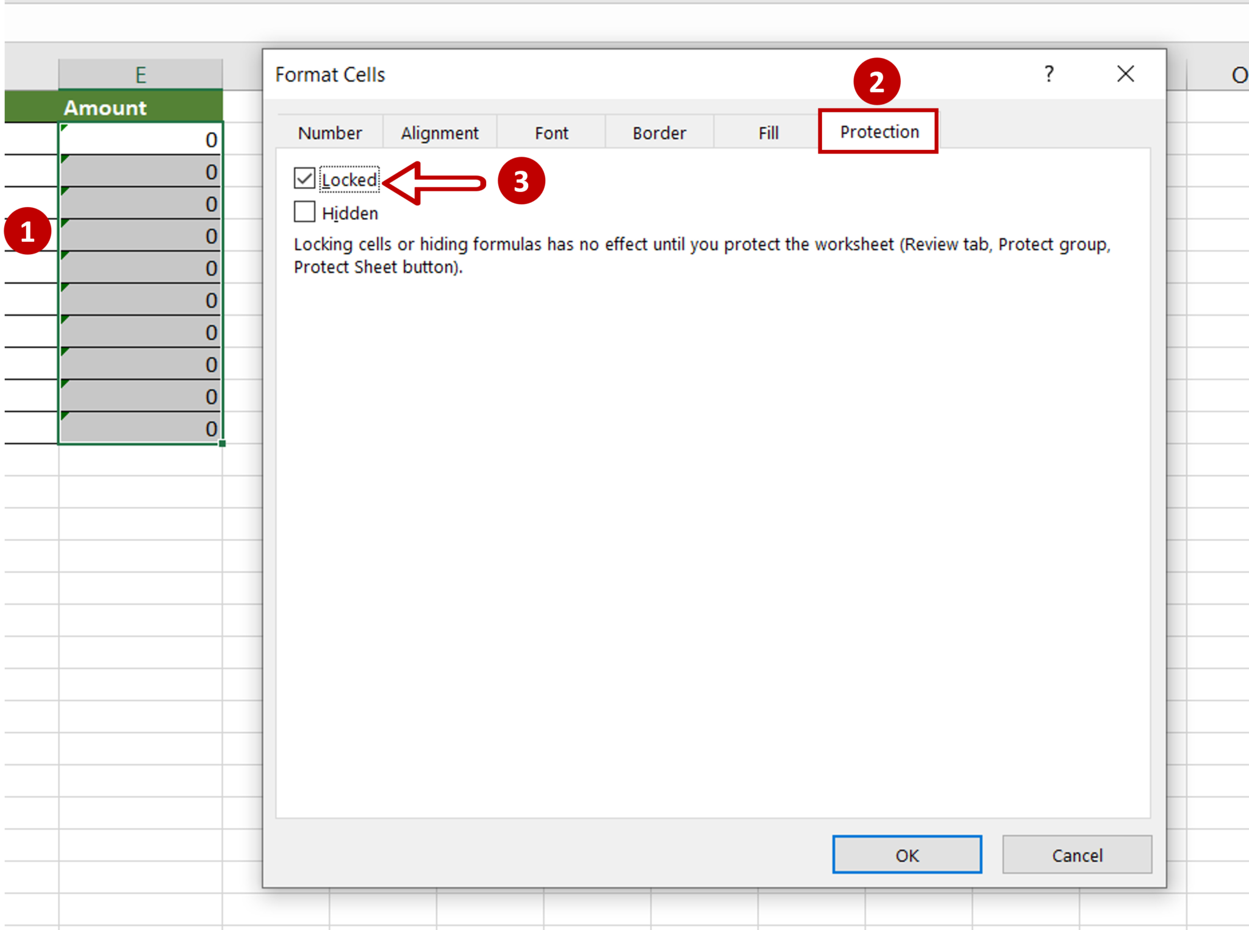Select the Font tab
This screenshot has width=1249, height=930.
(x=551, y=132)
